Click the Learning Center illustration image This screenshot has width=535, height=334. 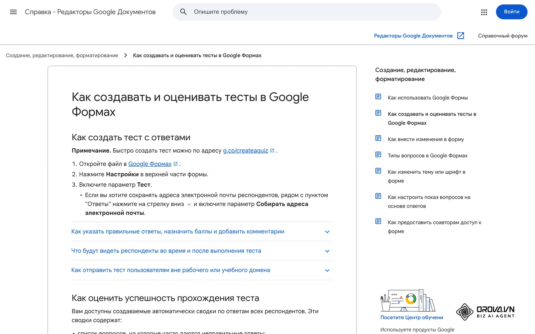coord(408,300)
